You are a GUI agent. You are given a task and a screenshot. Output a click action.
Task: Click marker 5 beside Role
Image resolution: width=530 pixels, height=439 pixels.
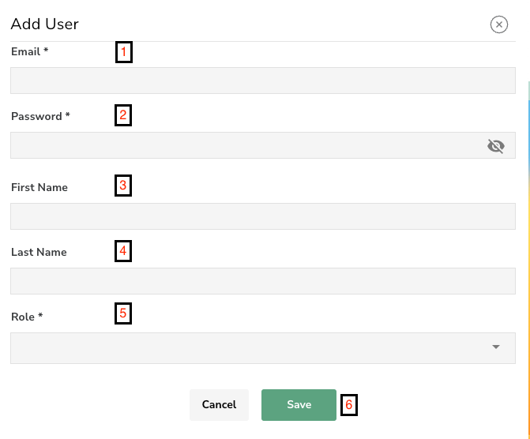(x=123, y=313)
